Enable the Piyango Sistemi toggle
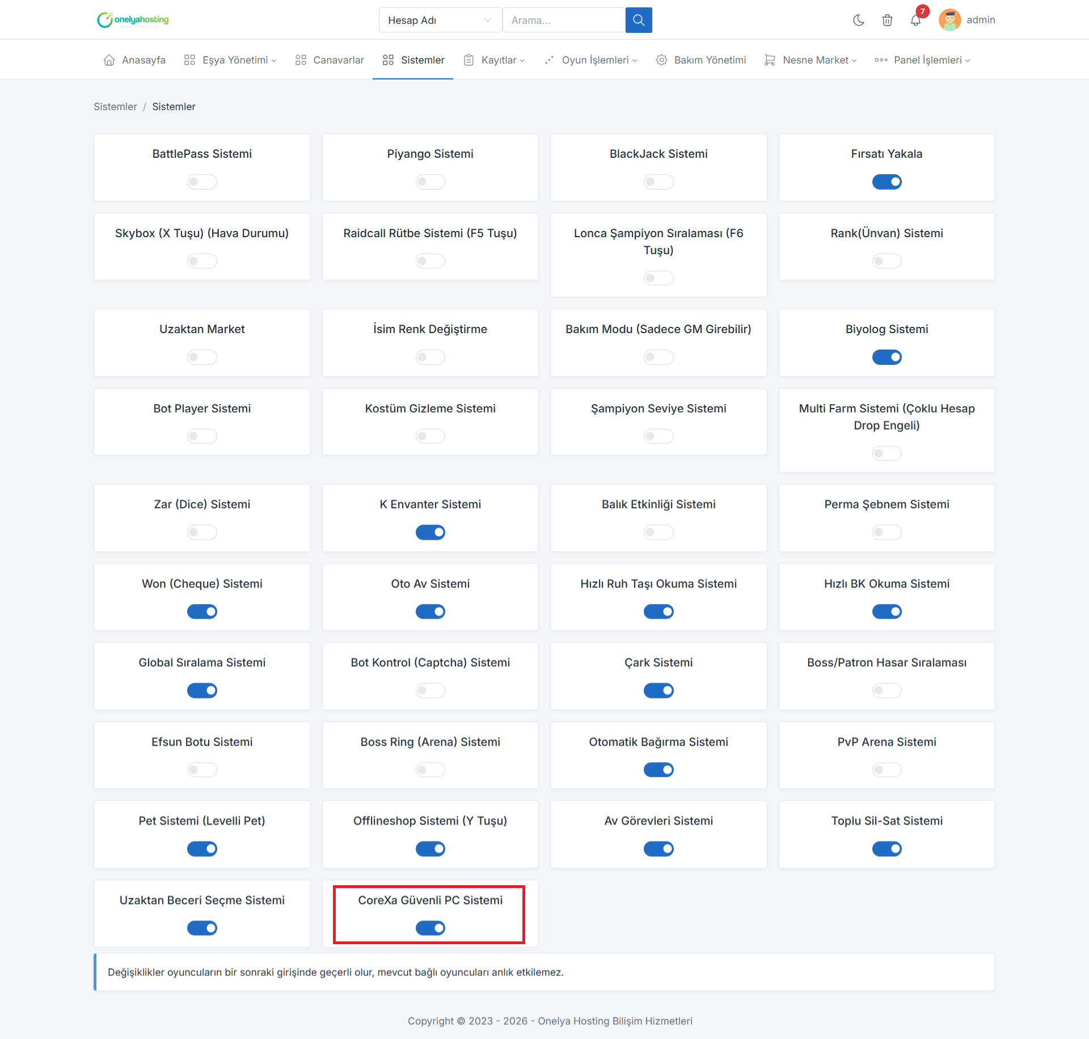The height and width of the screenshot is (1039, 1089). [x=430, y=182]
